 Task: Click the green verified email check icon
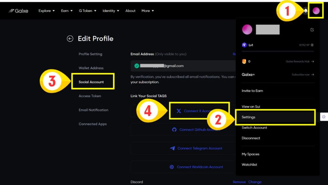click(137, 66)
